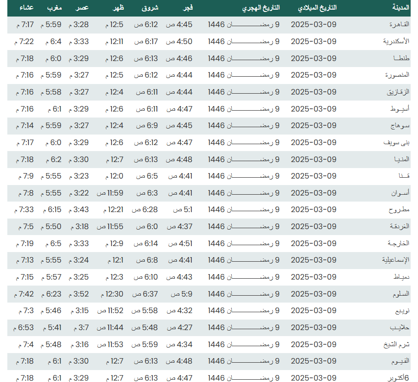Click Dhuhr time 12:30 م in السلوم row
418x382 pixels.
pos(112,294)
